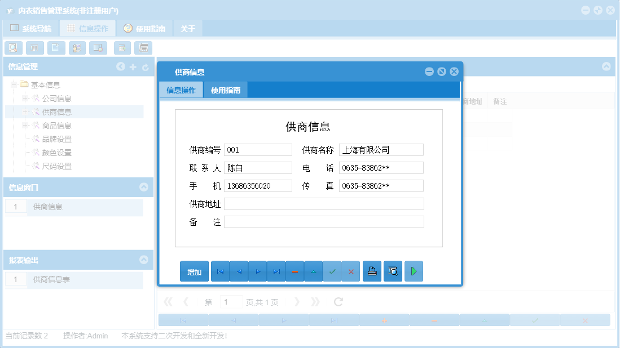Screen dimensions: 620x348
Task: Open print preview in the supplier dialog
Action: coord(393,271)
